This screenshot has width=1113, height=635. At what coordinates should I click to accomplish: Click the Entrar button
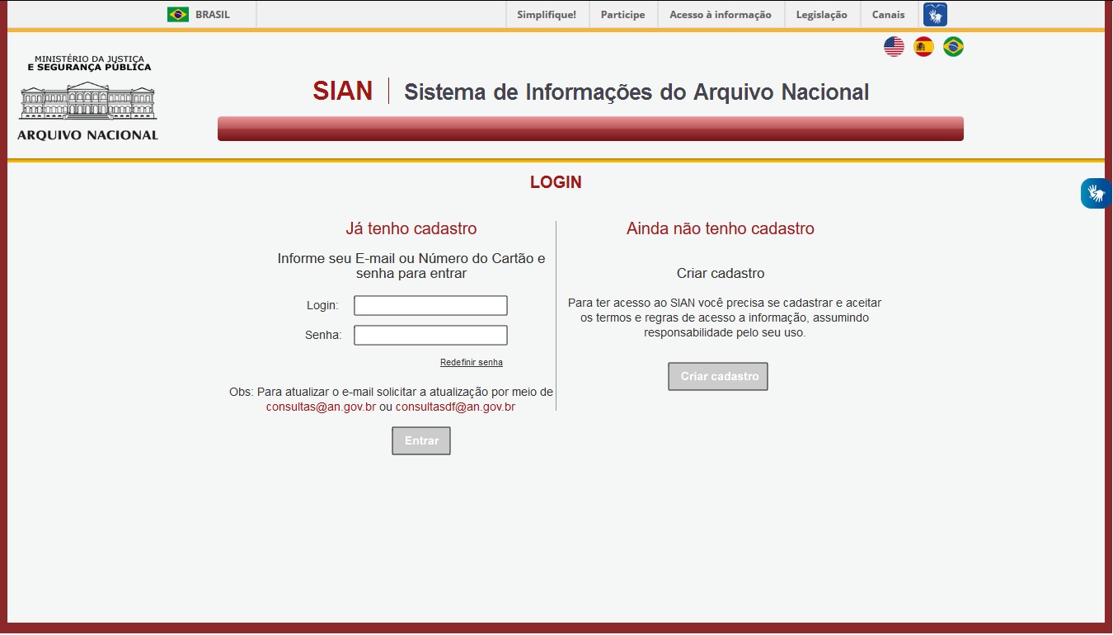pos(421,441)
